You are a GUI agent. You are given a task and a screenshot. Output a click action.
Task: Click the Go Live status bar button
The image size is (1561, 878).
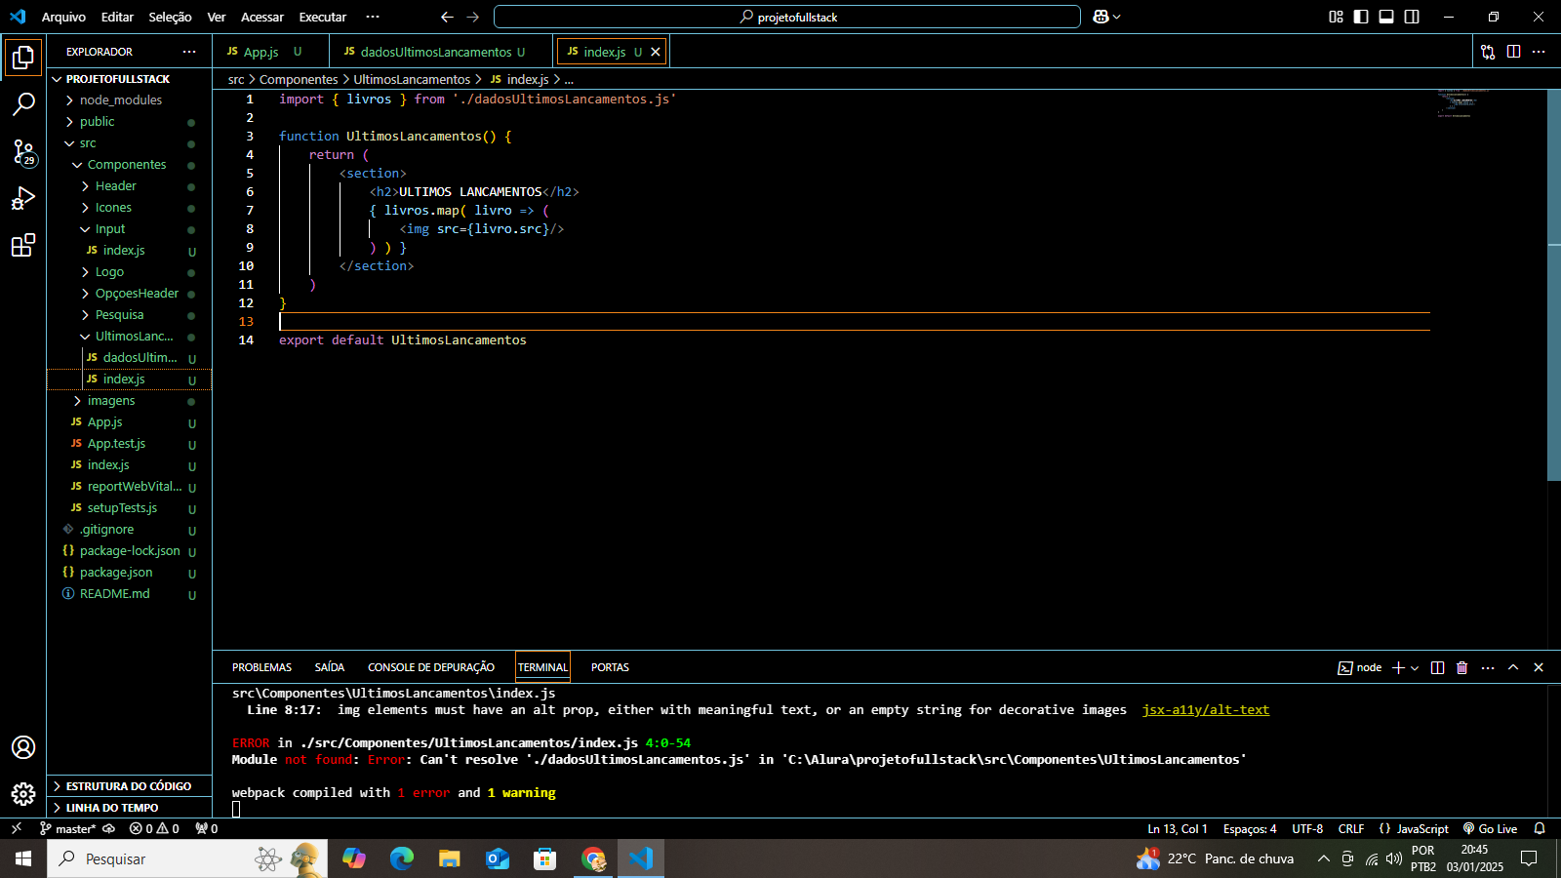1490,828
